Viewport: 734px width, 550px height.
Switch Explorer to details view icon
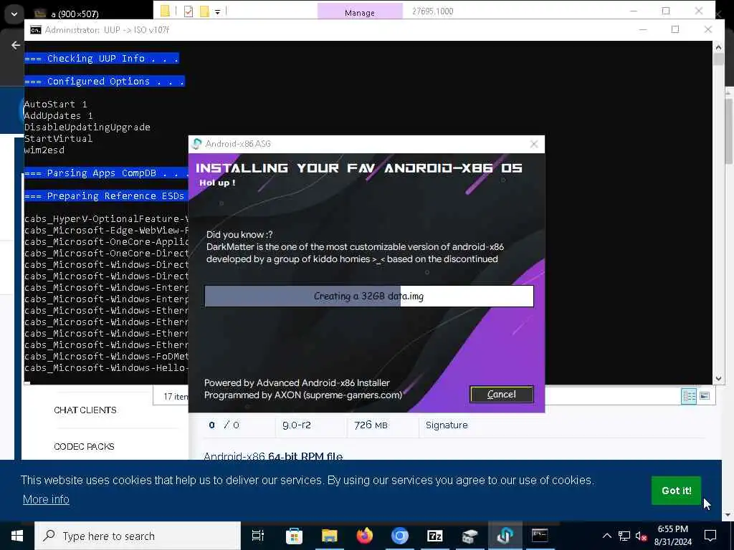point(689,396)
